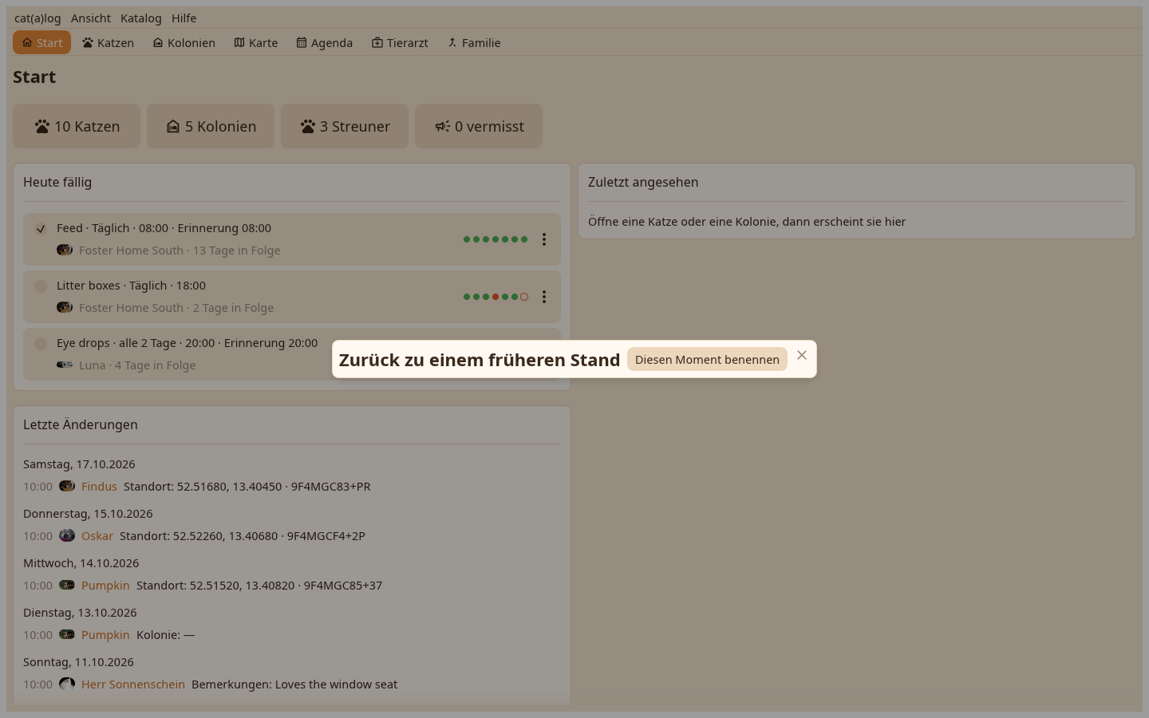Click the house icon on the 5 Kolonien card
Screen dimensions: 1149x718
pos(173,126)
